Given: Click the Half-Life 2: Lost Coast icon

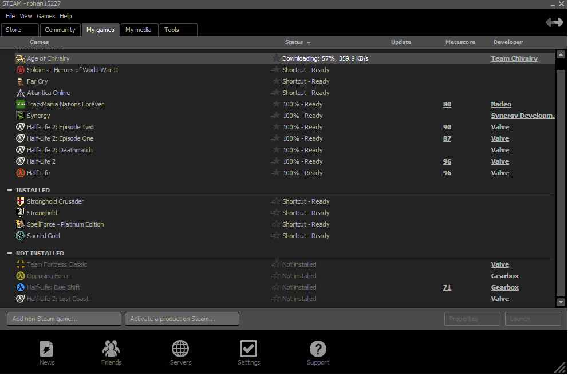Looking at the screenshot, I should 20,299.
